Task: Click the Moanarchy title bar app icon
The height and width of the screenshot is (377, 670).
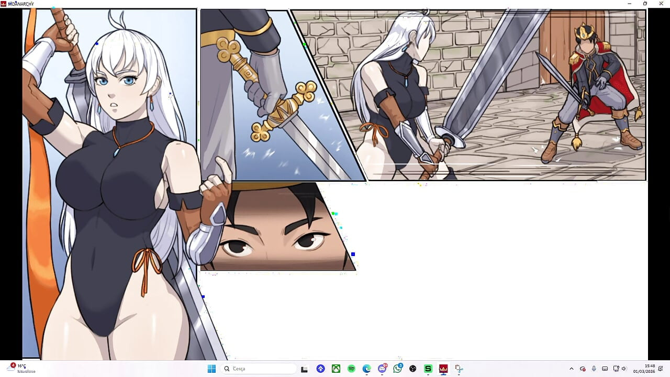Action: point(4,4)
